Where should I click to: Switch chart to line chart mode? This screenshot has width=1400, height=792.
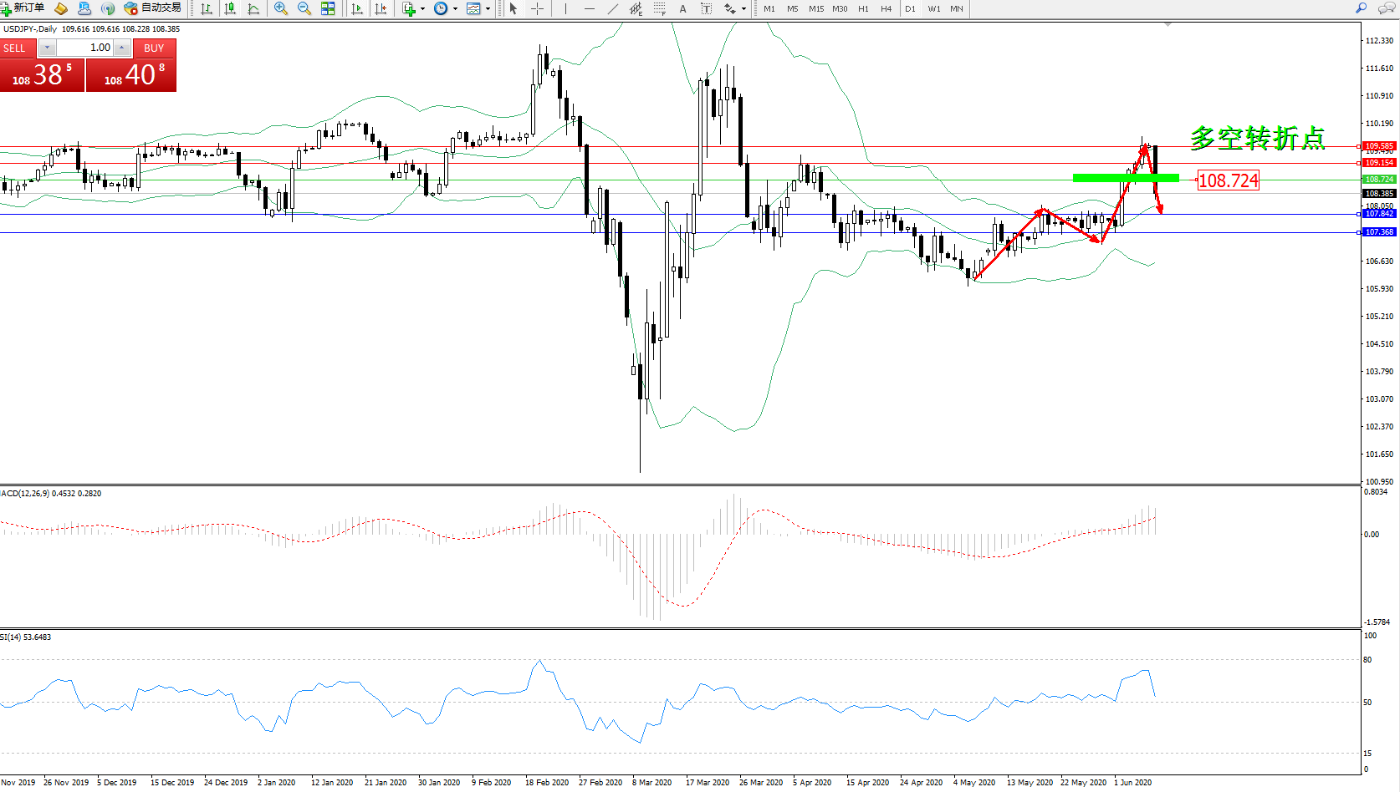pos(253,8)
